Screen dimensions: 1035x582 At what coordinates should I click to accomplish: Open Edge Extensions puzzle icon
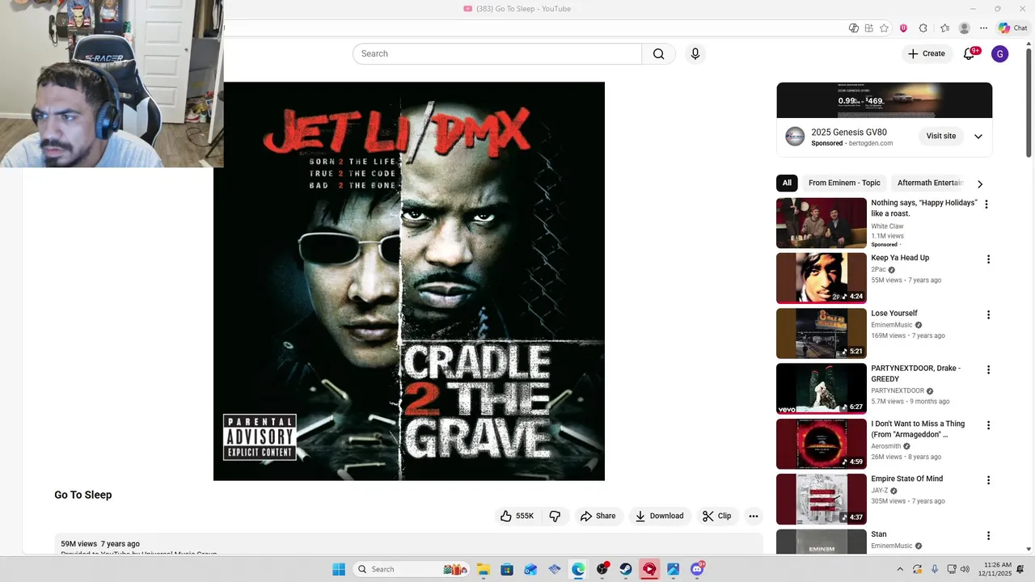(923, 28)
